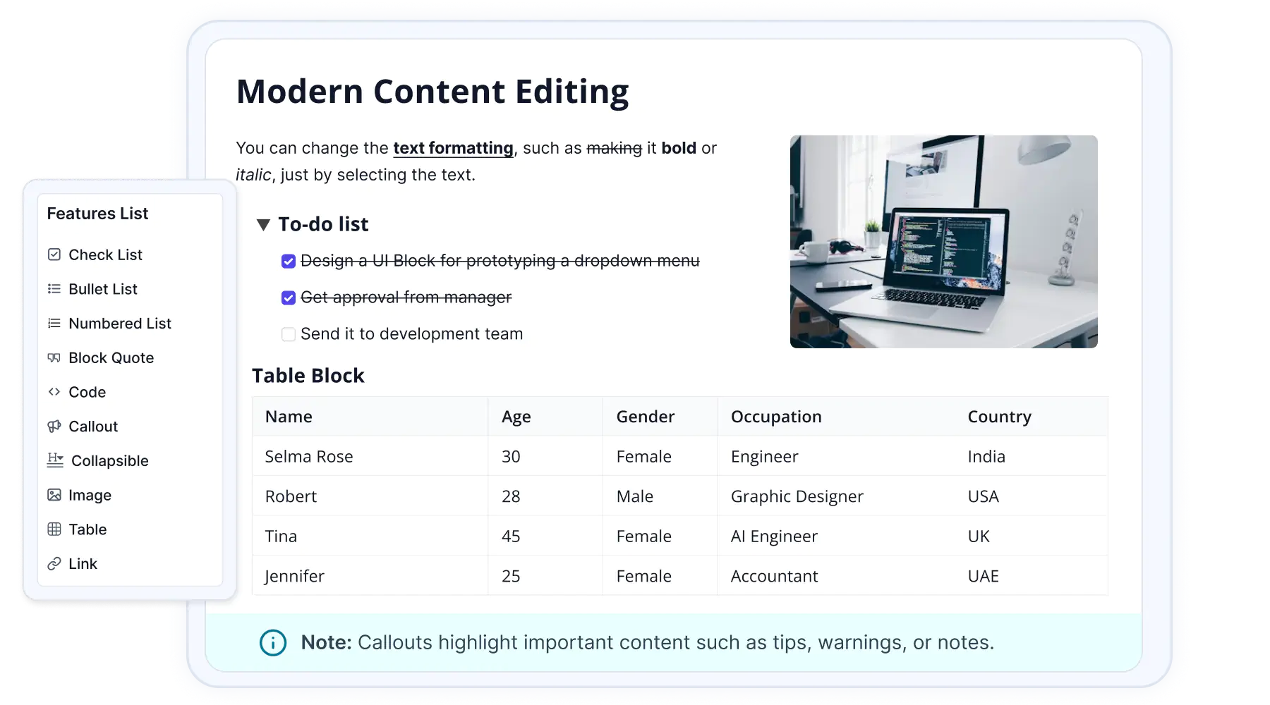
Task: Select Bullet List menu label
Action: coord(103,289)
